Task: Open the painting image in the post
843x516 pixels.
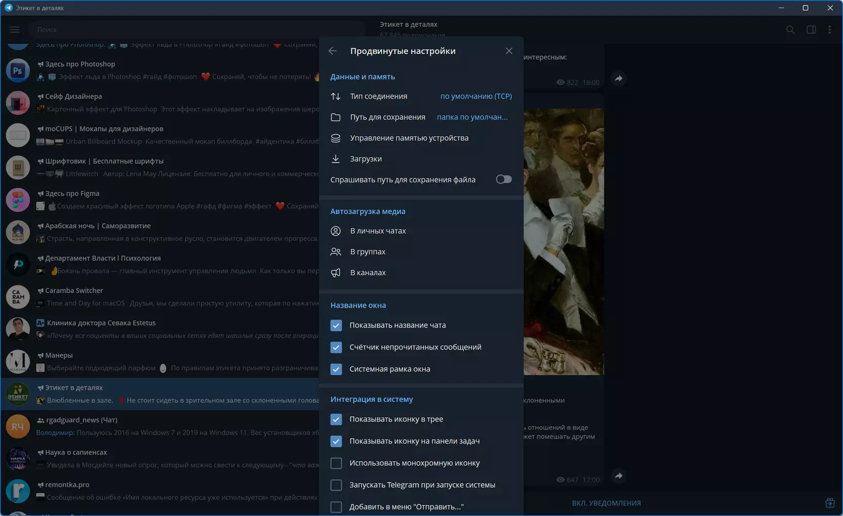Action: [564, 242]
